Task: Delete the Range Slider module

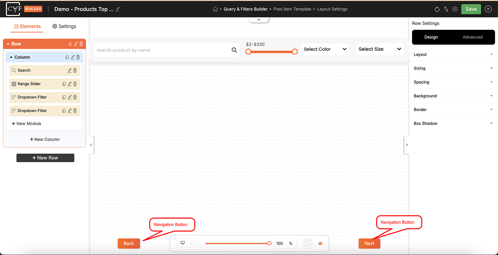Action: 75,84
